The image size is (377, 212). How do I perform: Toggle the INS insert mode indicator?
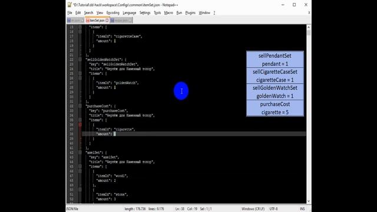tap(302, 209)
